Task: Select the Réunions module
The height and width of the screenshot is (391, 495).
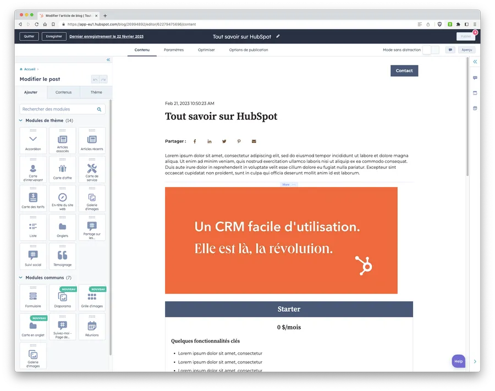Action: 92,327
